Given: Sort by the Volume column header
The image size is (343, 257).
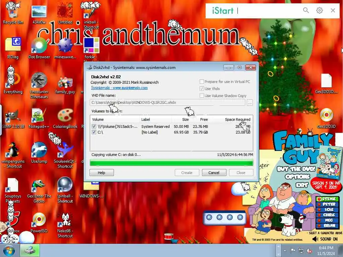Looking at the screenshot, I should [115, 119].
